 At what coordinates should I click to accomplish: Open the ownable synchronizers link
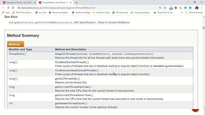point(168,66)
